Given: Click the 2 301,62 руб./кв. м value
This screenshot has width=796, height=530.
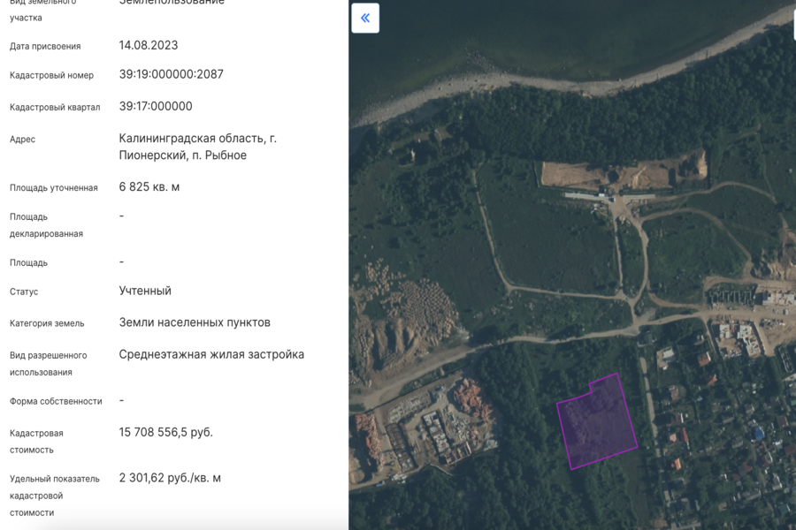Looking at the screenshot, I should pos(170,478).
